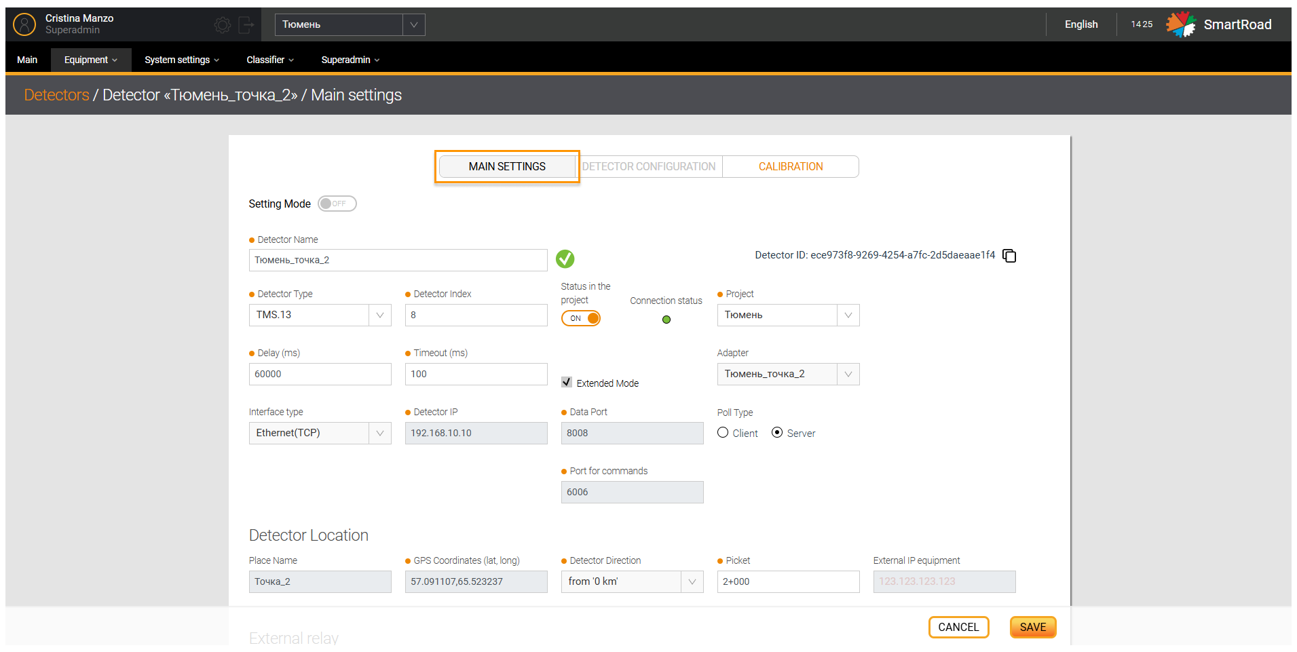This screenshot has height=652, width=1297.
Task: Copy the Detector ID with copy icon
Action: coord(1009,256)
